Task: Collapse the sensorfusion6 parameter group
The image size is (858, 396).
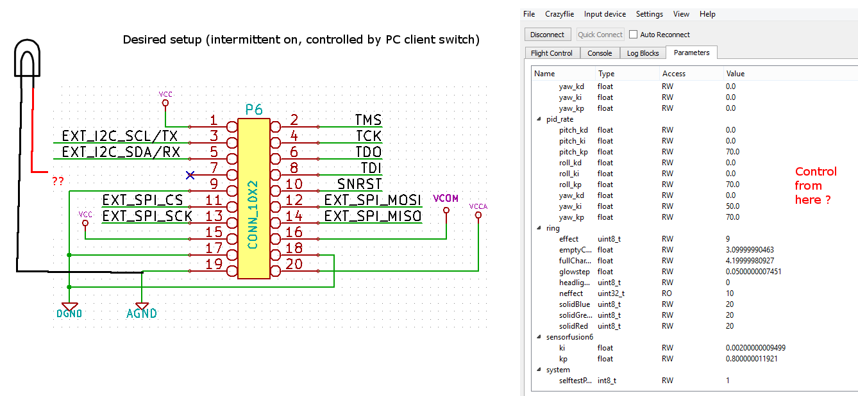Action: pos(539,337)
